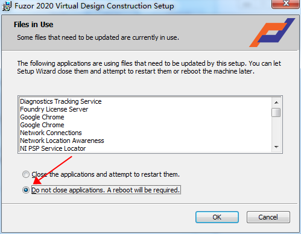Click the Cancel button
Image resolution: width=301 pixels, height=234 pixels.
pyautogui.click(x=268, y=217)
